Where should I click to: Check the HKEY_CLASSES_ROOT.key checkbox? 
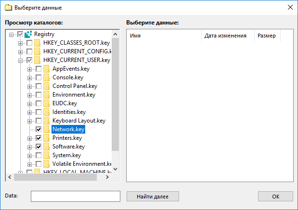29,43
